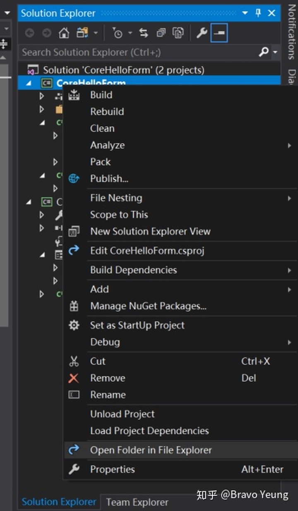
Task: Open the Notifications side tab
Action: (x=292, y=32)
